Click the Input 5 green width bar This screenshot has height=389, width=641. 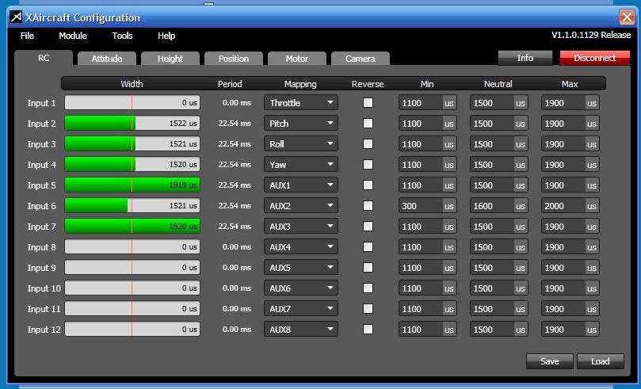(x=132, y=185)
